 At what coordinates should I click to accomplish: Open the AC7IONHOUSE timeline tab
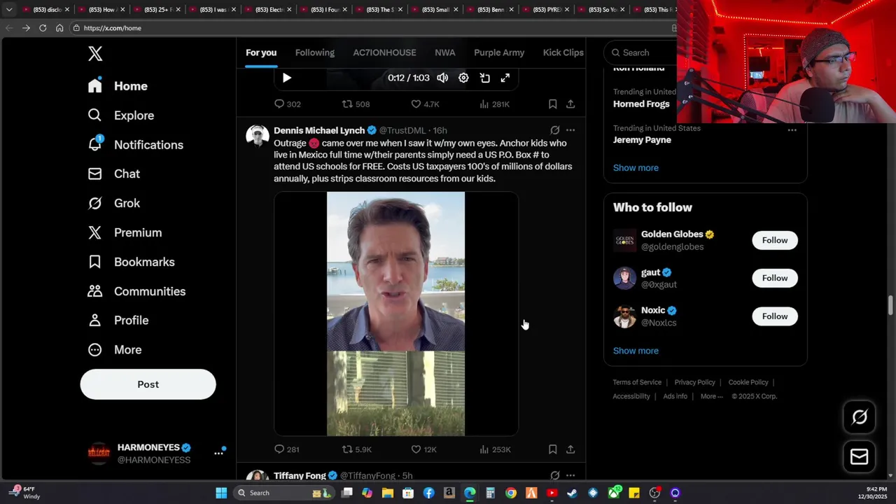pos(384,52)
